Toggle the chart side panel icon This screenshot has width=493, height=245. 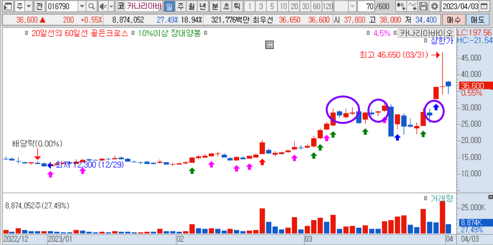point(7,6)
